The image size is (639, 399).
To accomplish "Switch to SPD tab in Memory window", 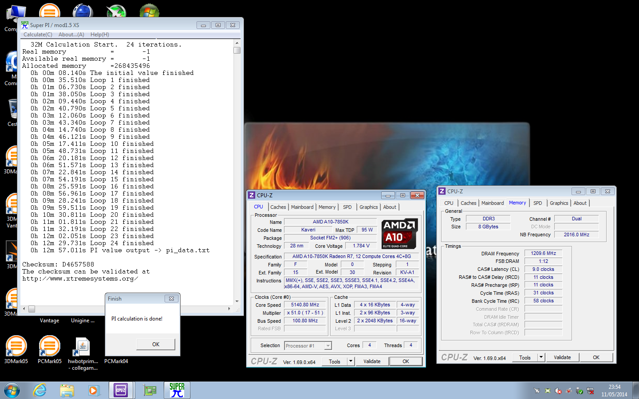I will pyautogui.click(x=538, y=203).
